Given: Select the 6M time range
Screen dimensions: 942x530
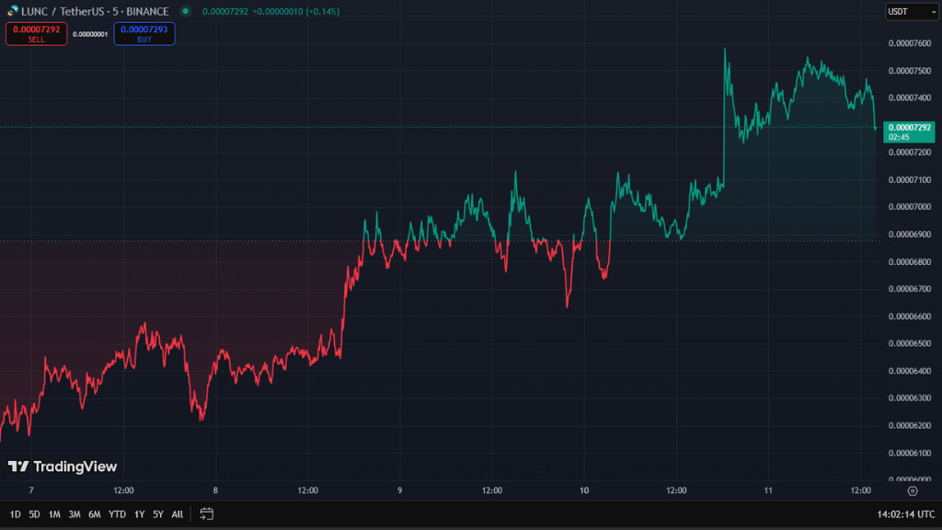Looking at the screenshot, I should click(95, 514).
